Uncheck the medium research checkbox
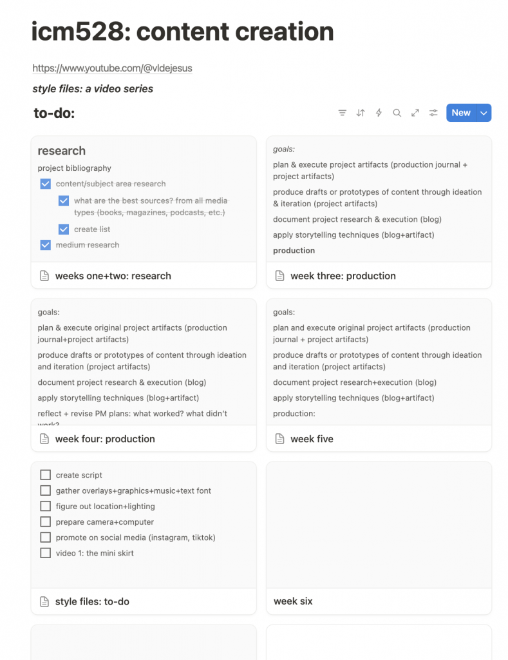The width and height of the screenshot is (508, 660). [46, 245]
